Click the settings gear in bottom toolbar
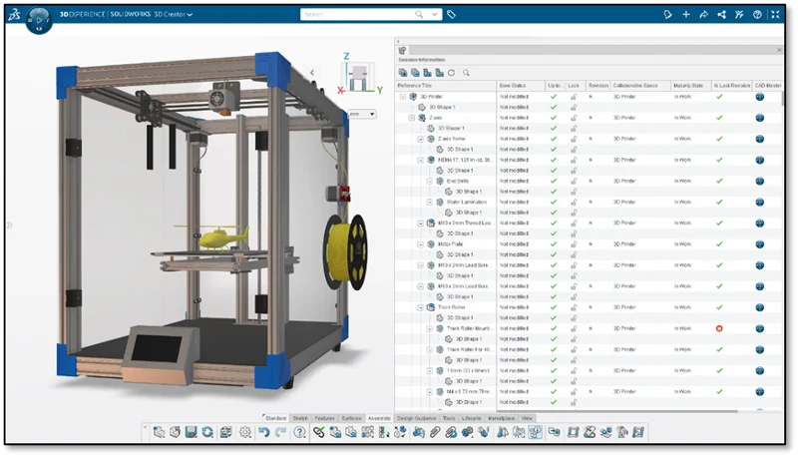 (245, 432)
